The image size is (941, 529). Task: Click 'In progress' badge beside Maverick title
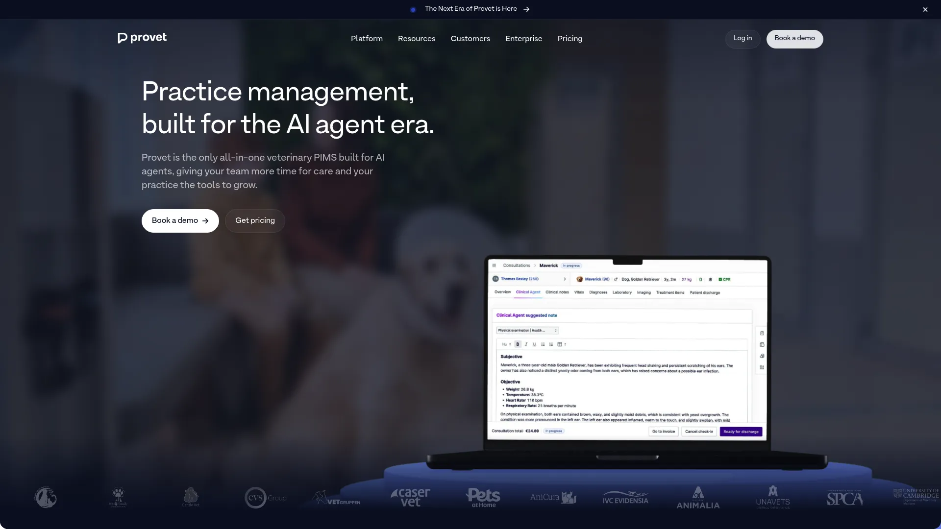pyautogui.click(x=571, y=265)
